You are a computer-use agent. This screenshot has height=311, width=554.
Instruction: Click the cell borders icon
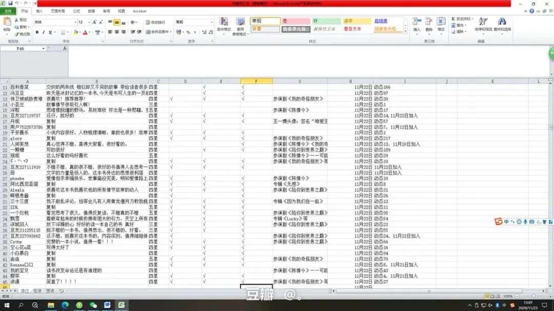click(63, 32)
